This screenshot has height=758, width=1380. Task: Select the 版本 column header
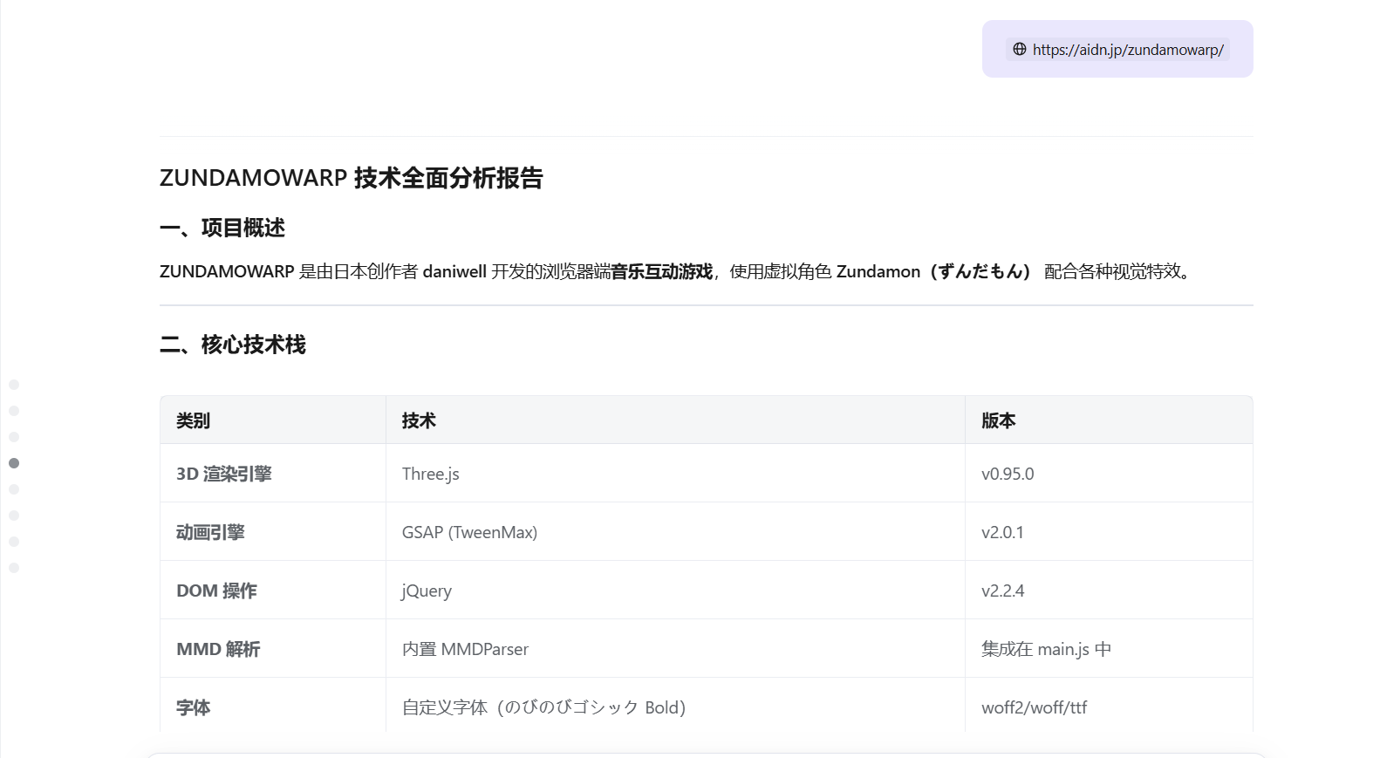pyautogui.click(x=998, y=420)
